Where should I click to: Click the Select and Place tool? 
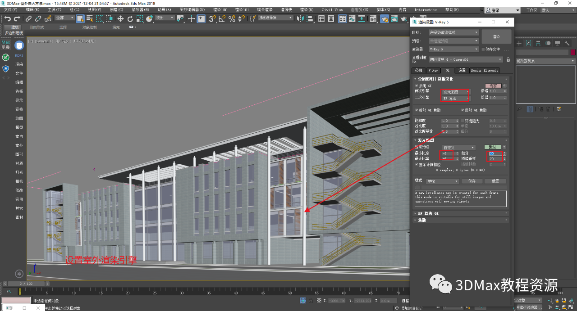[x=149, y=18]
